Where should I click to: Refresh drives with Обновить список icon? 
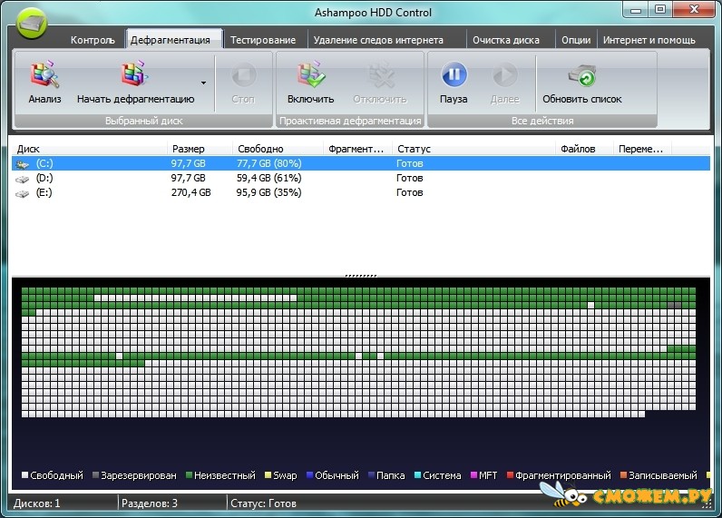(582, 75)
